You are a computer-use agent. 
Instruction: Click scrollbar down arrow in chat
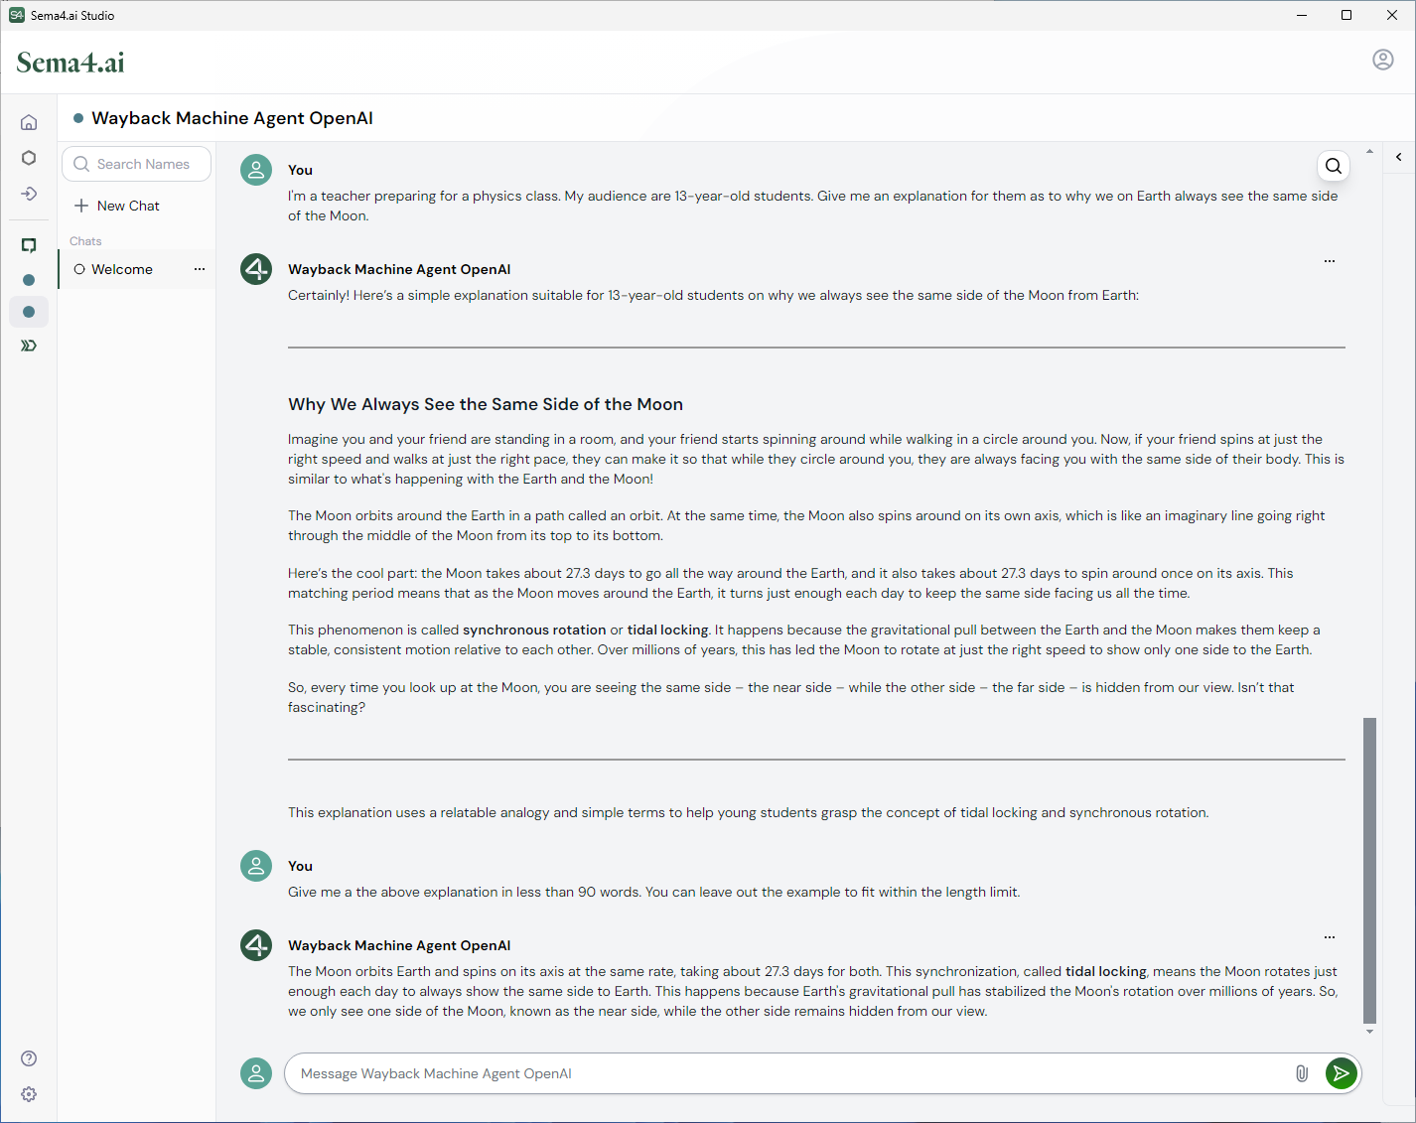point(1370,1032)
